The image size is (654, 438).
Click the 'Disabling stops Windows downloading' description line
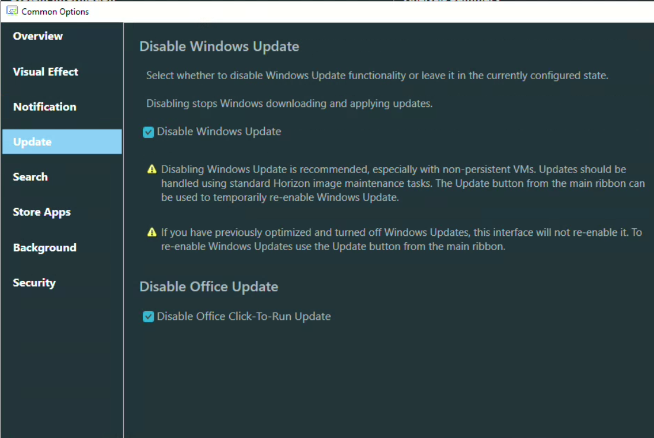pyautogui.click(x=289, y=103)
